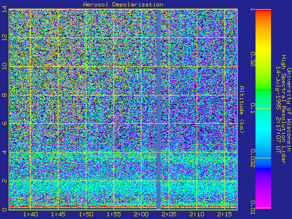This screenshot has width=292, height=219.
Task: Click the '2:05' time axis label
Action: click(169, 214)
